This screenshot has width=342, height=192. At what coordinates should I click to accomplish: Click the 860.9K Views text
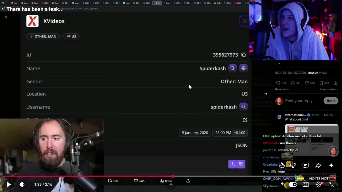click(x=317, y=73)
